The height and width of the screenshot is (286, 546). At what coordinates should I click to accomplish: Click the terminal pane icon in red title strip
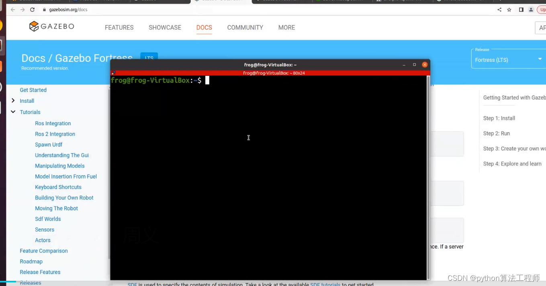tap(113, 73)
